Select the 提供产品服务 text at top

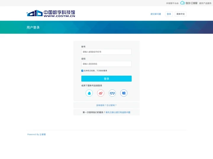205,3
